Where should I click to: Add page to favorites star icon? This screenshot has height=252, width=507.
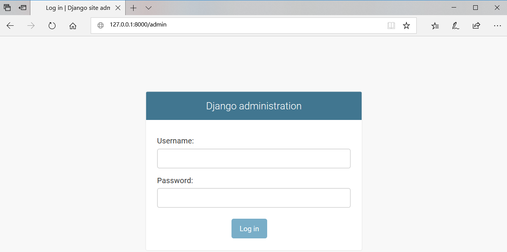coord(406,25)
